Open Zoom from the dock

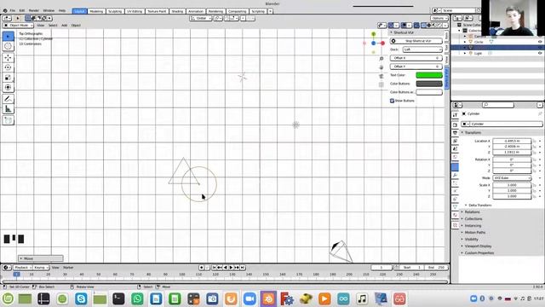[250, 298]
